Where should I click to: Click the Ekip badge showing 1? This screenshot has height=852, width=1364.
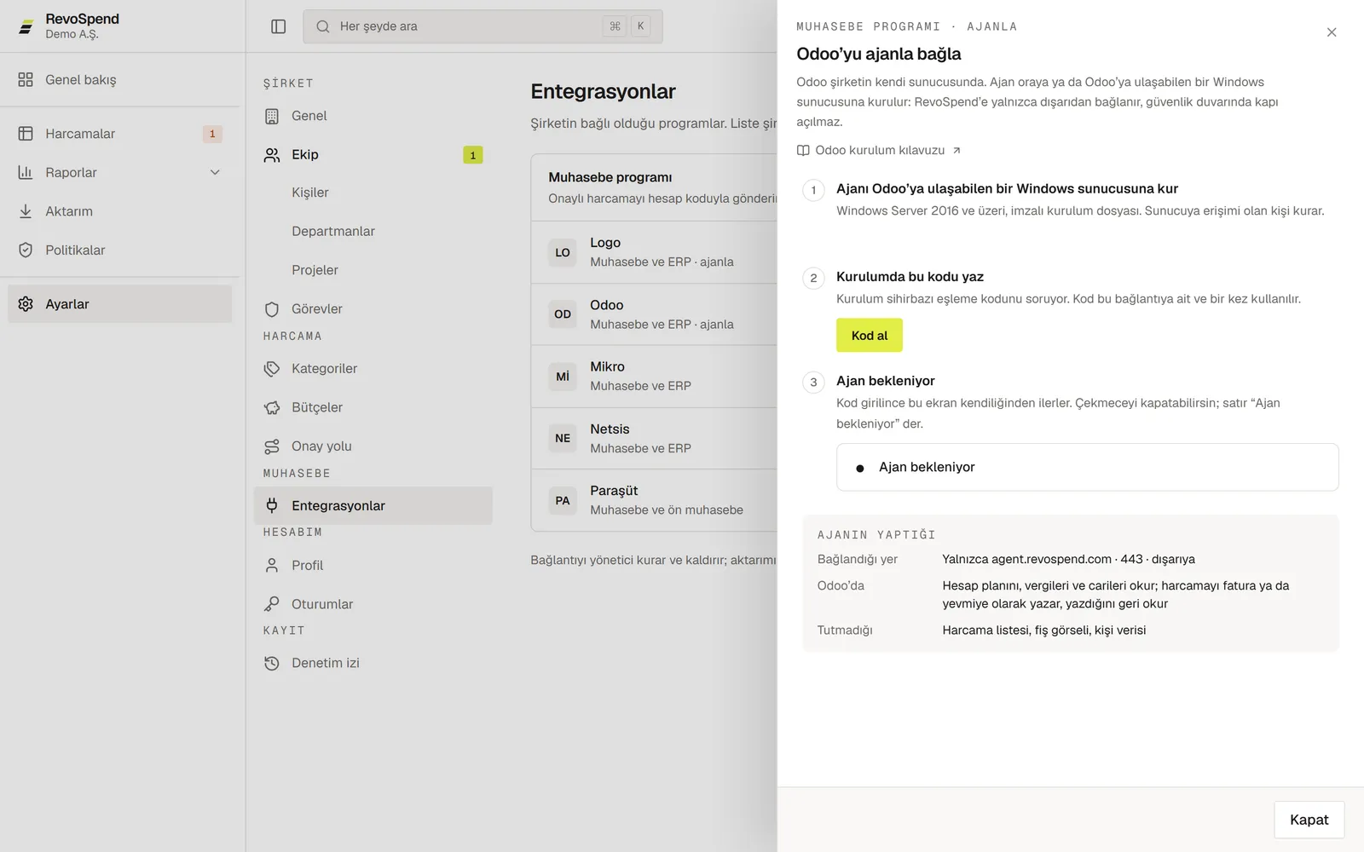point(473,155)
